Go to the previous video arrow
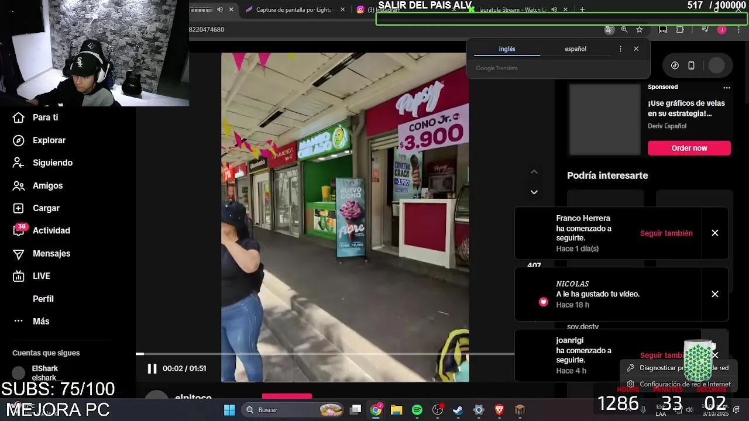The image size is (749, 421). coord(534,172)
